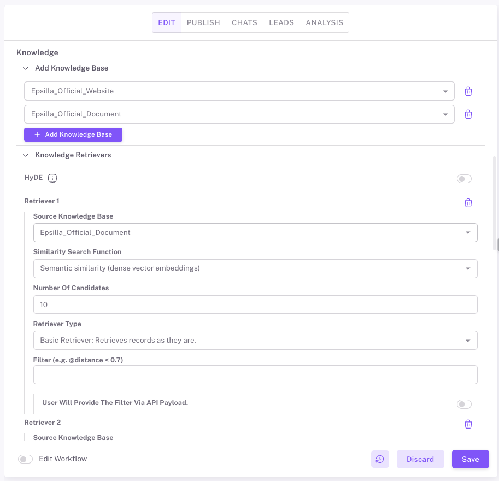Turn on Edit Workflow switch
The width and height of the screenshot is (499, 481).
click(26, 459)
